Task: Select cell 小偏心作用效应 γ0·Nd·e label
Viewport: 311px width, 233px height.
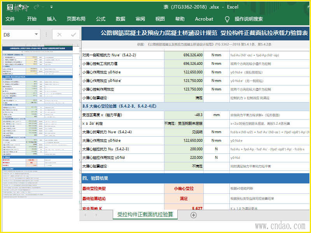Action: pos(123,72)
